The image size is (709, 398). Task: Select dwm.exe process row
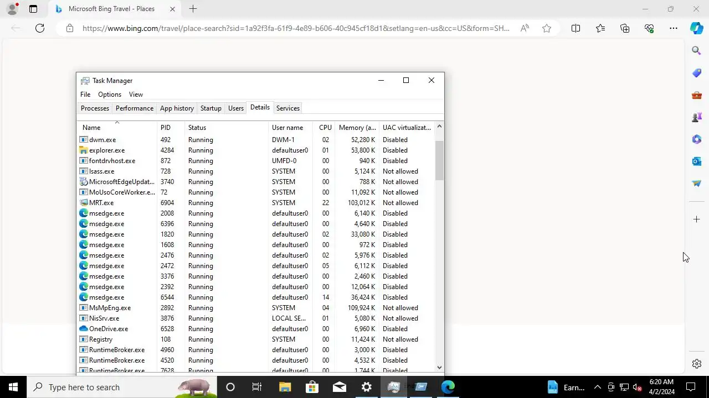click(x=256, y=140)
